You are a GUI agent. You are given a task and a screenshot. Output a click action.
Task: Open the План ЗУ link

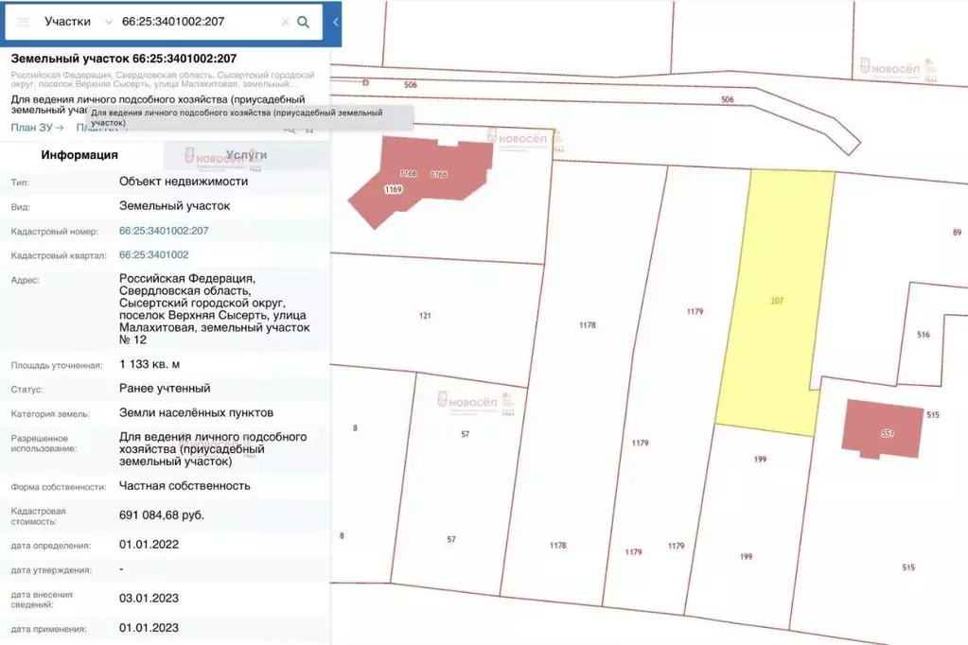[37, 128]
